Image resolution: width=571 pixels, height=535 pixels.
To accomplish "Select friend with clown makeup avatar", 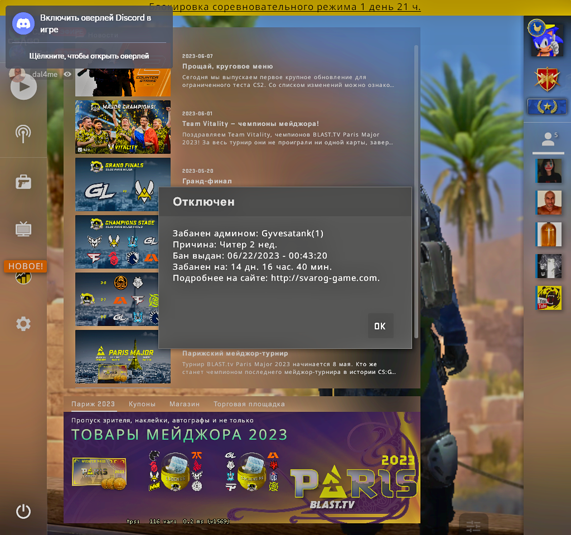I will [549, 171].
